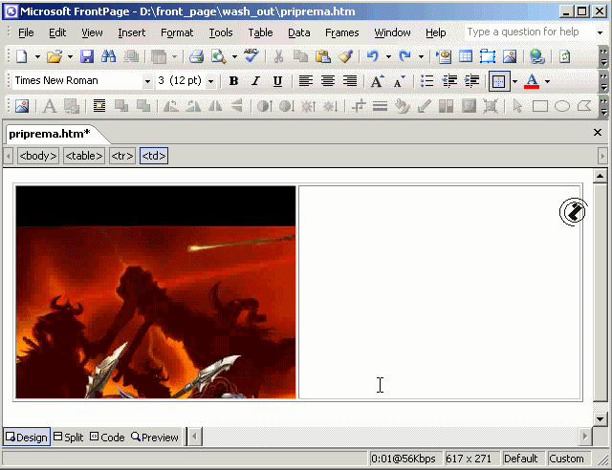Click the Format Painter brush icon
The height and width of the screenshot is (470, 612).
345,57
